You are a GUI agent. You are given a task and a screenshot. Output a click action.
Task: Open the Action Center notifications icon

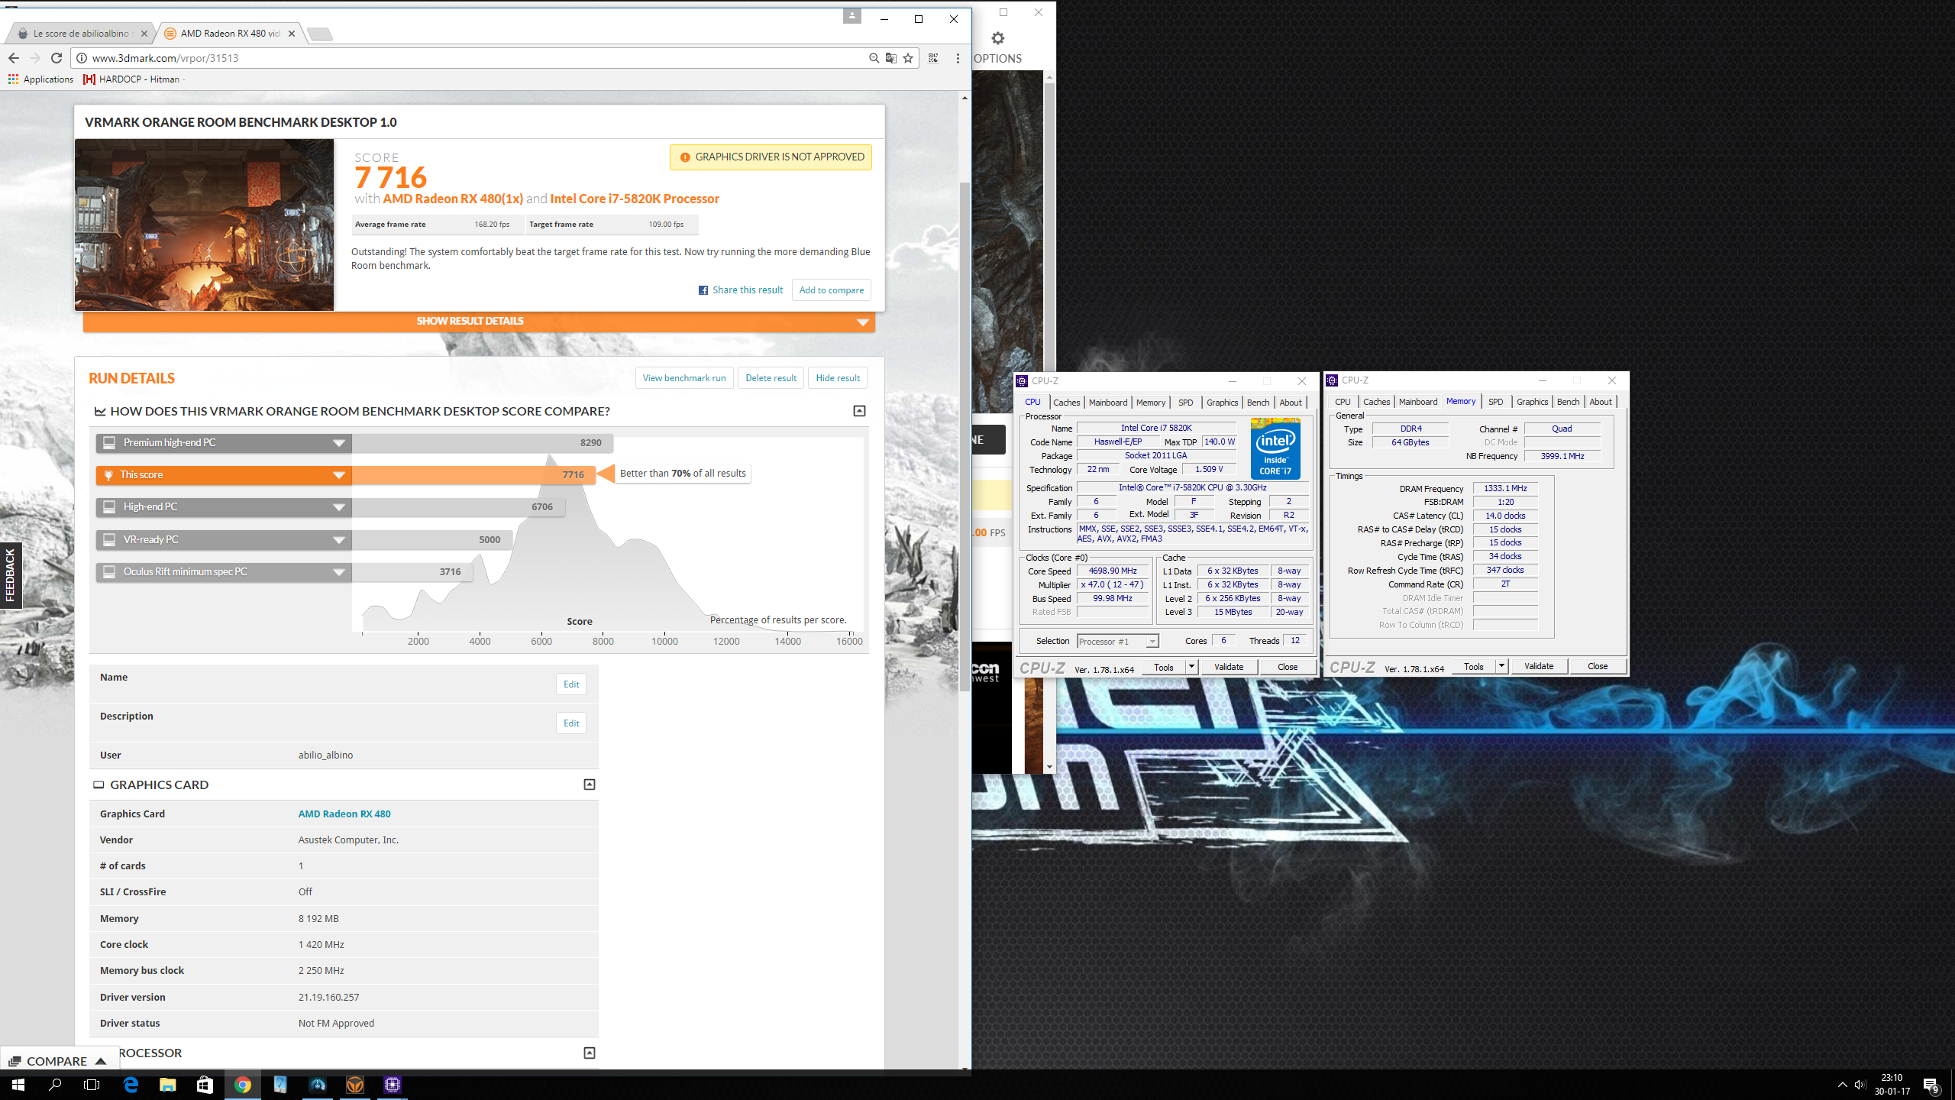[1931, 1085]
